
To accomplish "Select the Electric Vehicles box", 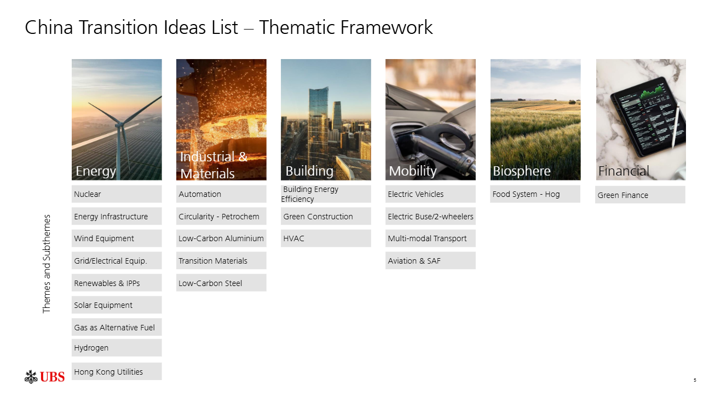I will click(x=430, y=194).
